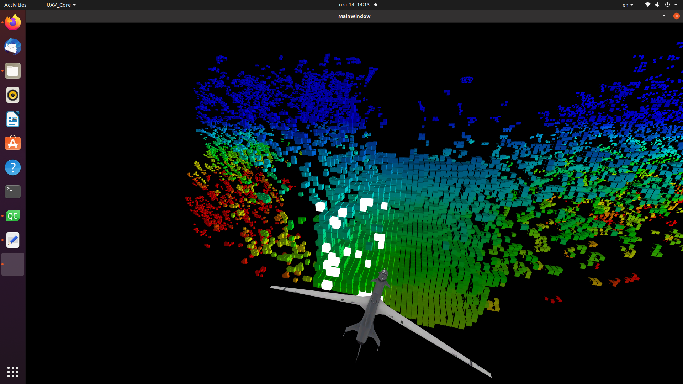Click the volume icon in the top bar
The height and width of the screenshot is (384, 683).
coord(657,5)
